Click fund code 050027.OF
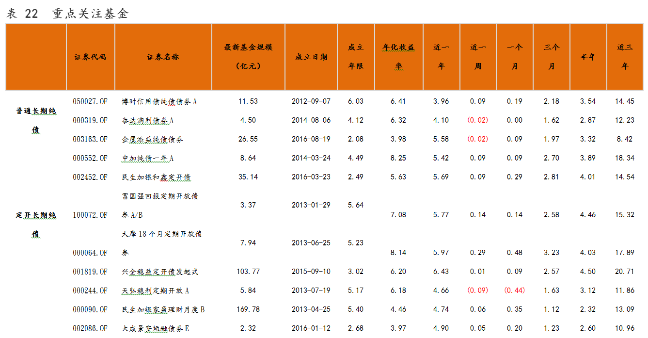 click(x=90, y=101)
